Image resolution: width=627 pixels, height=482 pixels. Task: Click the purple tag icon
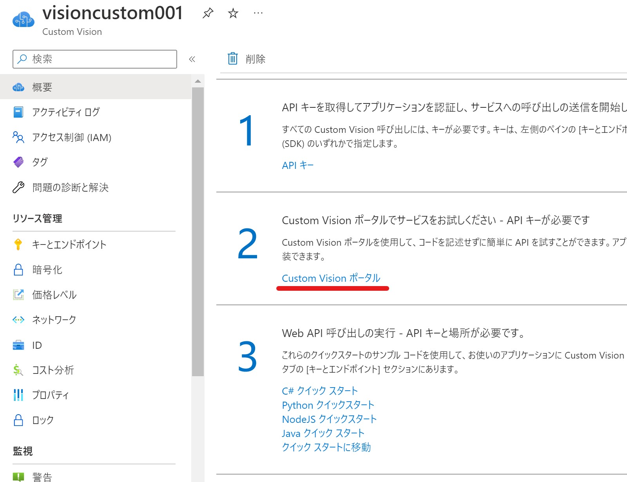coord(18,162)
